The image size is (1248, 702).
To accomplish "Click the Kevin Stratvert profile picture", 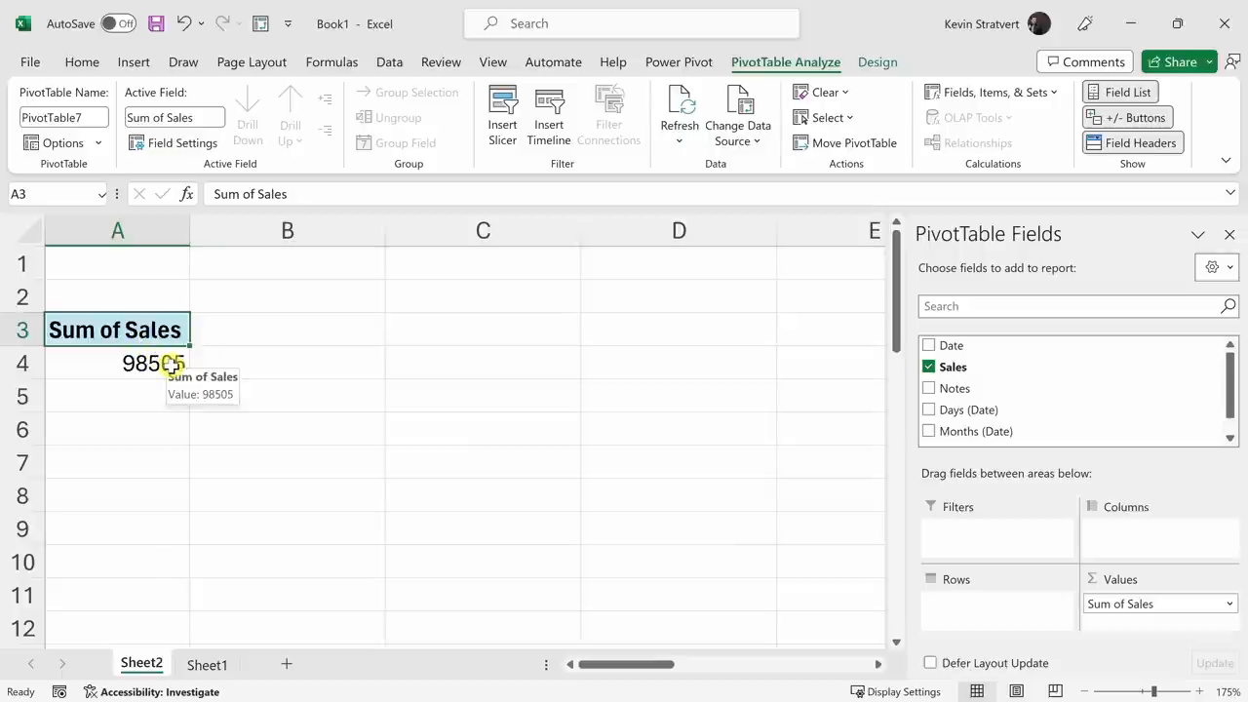I will click(x=1039, y=23).
